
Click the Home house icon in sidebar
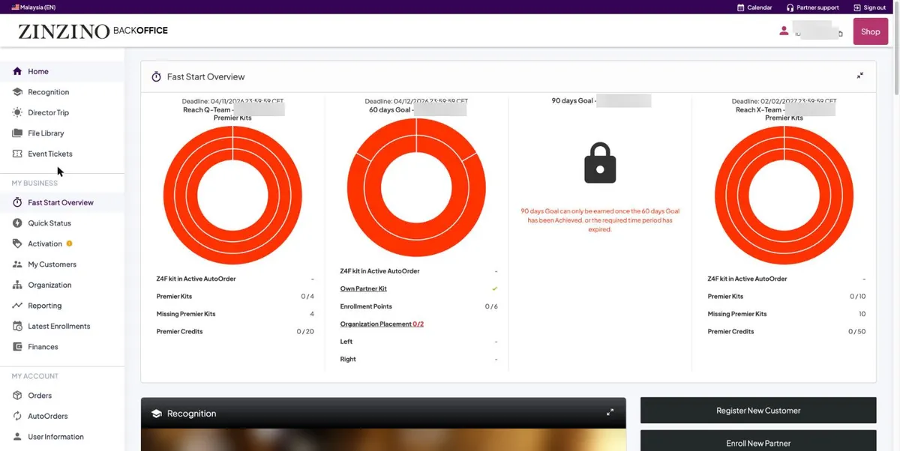(17, 71)
